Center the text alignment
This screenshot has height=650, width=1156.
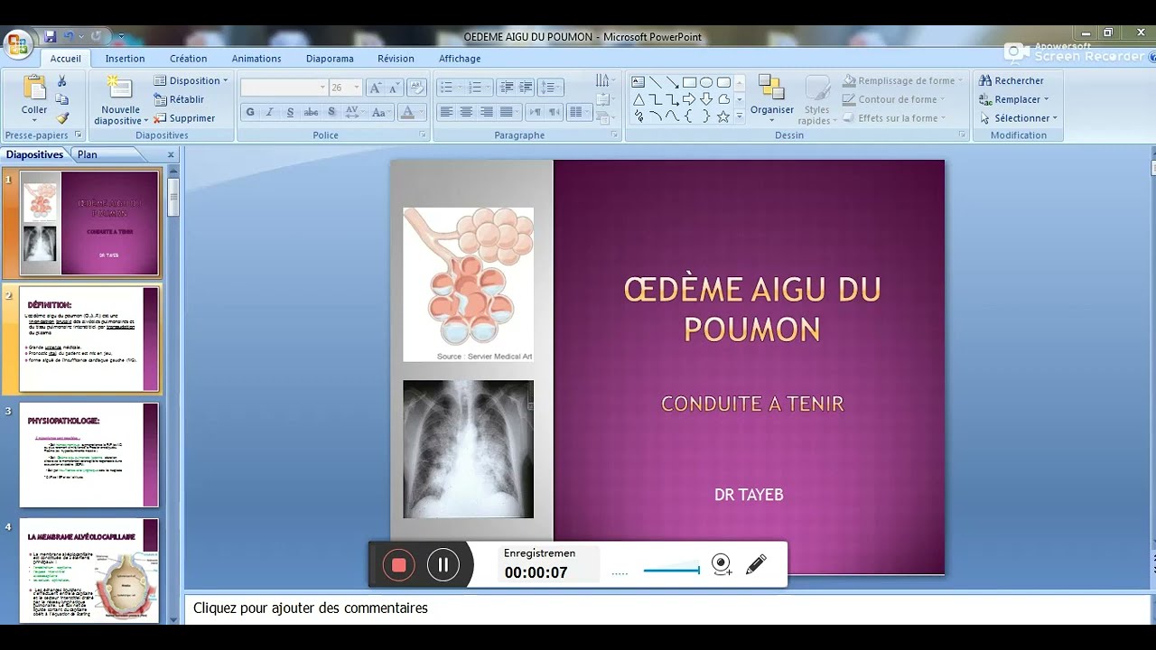[x=466, y=112]
